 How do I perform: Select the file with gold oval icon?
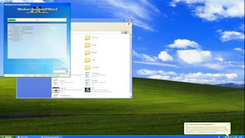click(x=56, y=90)
